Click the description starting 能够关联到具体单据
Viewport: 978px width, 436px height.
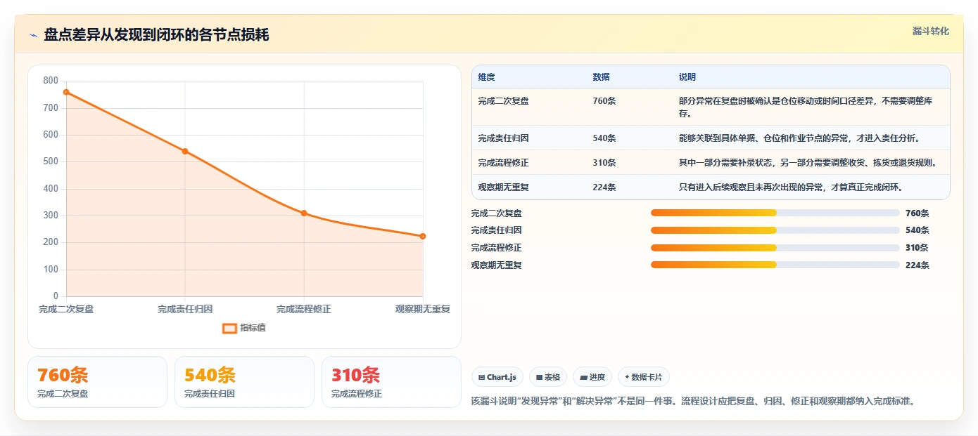point(799,138)
